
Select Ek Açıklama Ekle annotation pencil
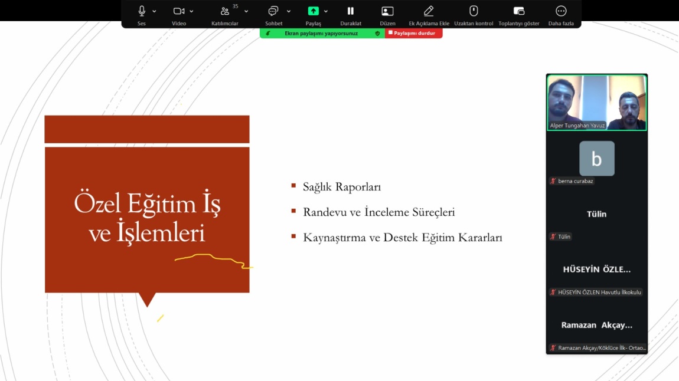(429, 11)
